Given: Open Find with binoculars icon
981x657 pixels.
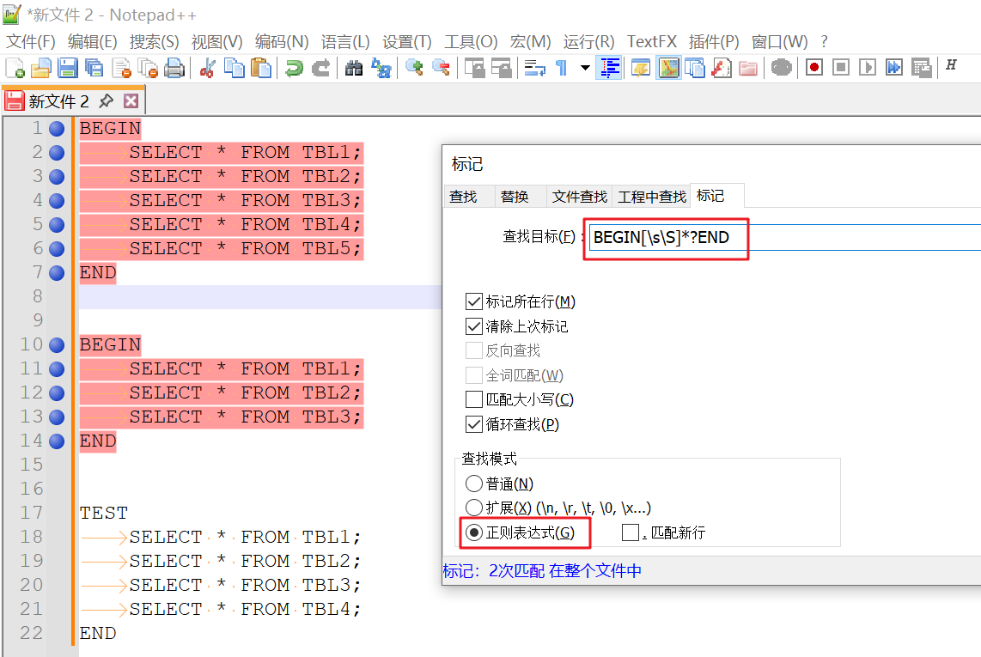Looking at the screenshot, I should click(353, 68).
